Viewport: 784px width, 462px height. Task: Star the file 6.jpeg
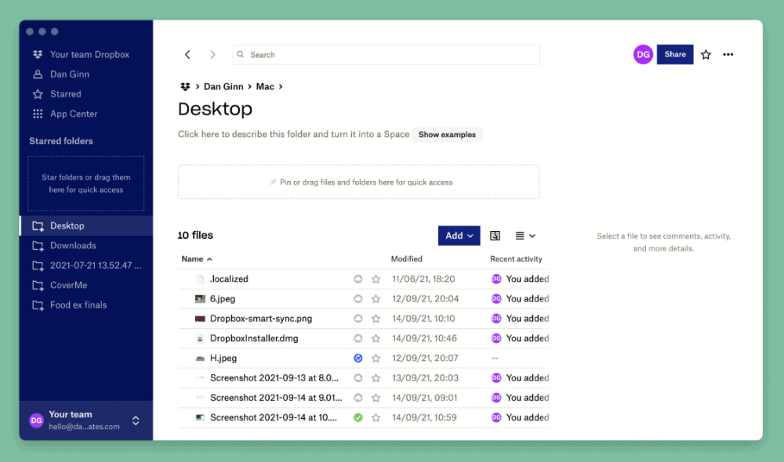click(375, 298)
